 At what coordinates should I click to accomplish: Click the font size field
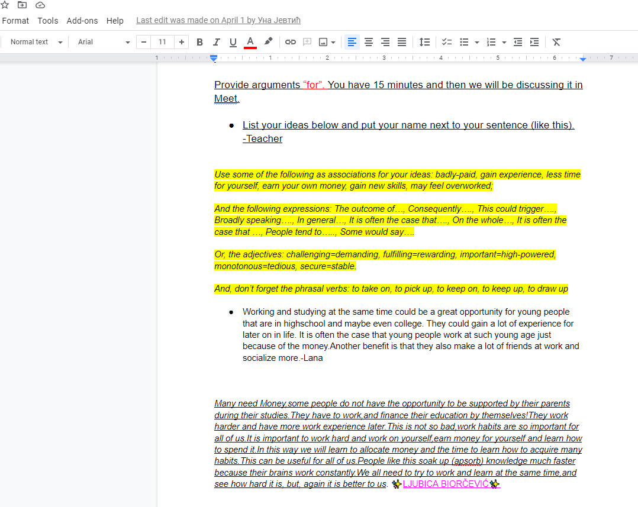click(x=163, y=42)
